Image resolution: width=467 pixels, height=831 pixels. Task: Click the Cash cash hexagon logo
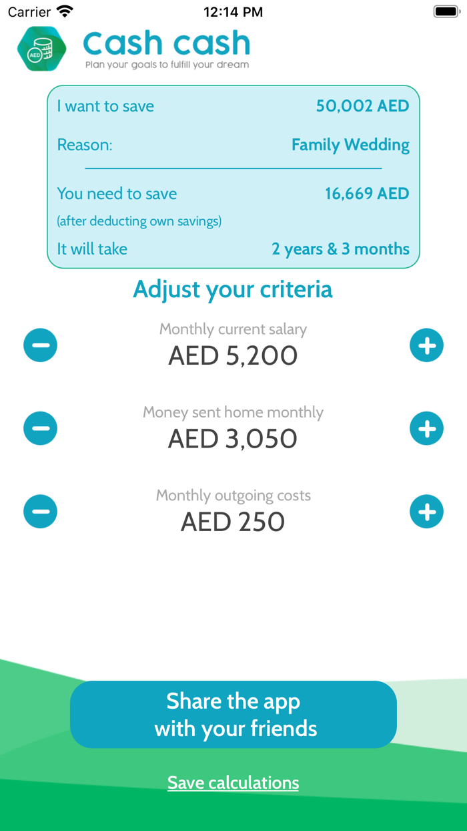coord(41,49)
